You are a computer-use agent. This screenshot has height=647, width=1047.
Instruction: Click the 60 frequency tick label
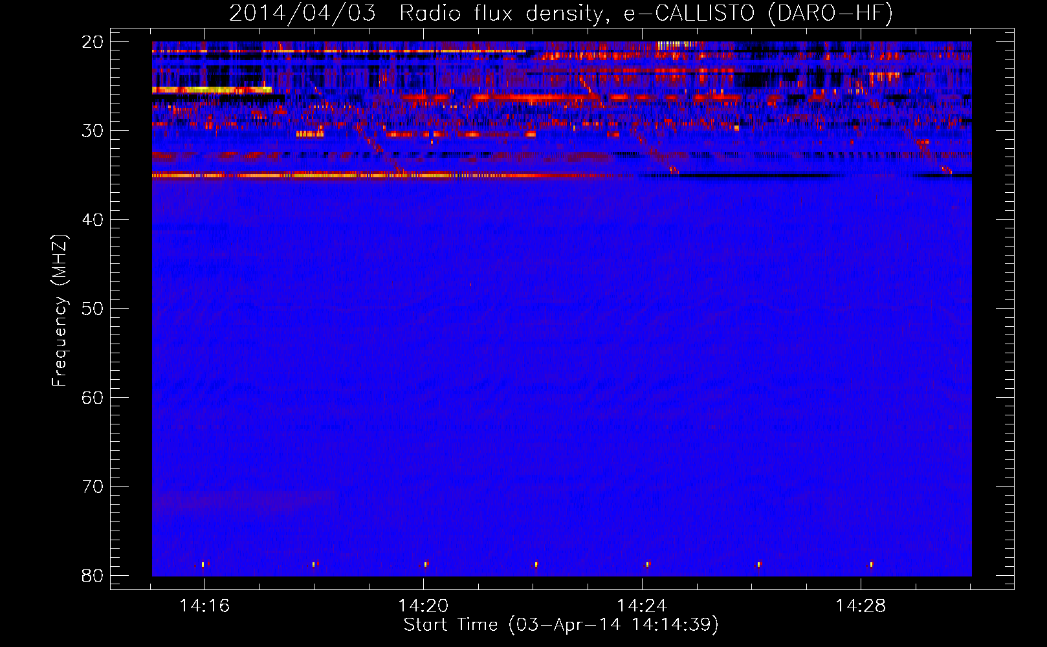93,397
